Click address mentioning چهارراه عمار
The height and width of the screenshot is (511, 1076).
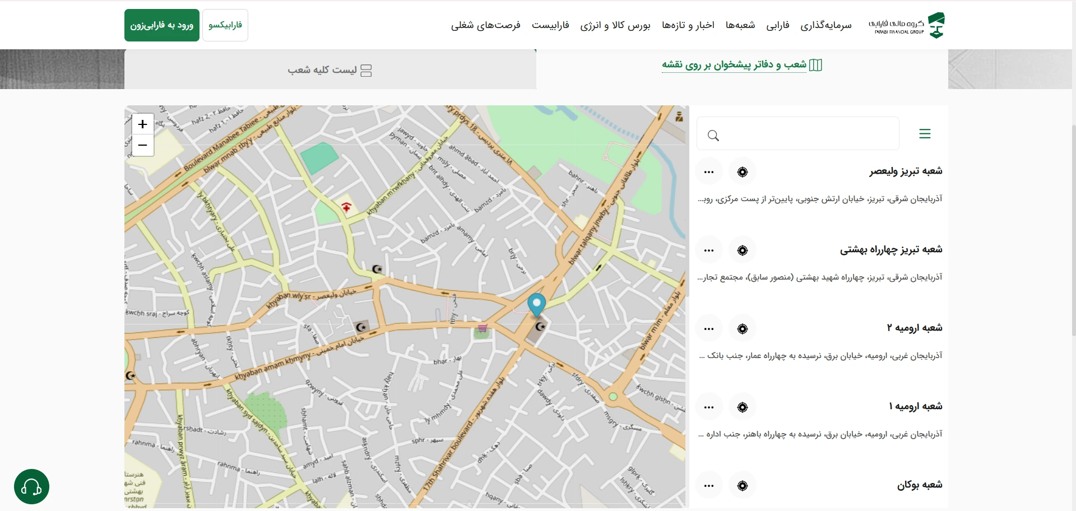coord(820,356)
